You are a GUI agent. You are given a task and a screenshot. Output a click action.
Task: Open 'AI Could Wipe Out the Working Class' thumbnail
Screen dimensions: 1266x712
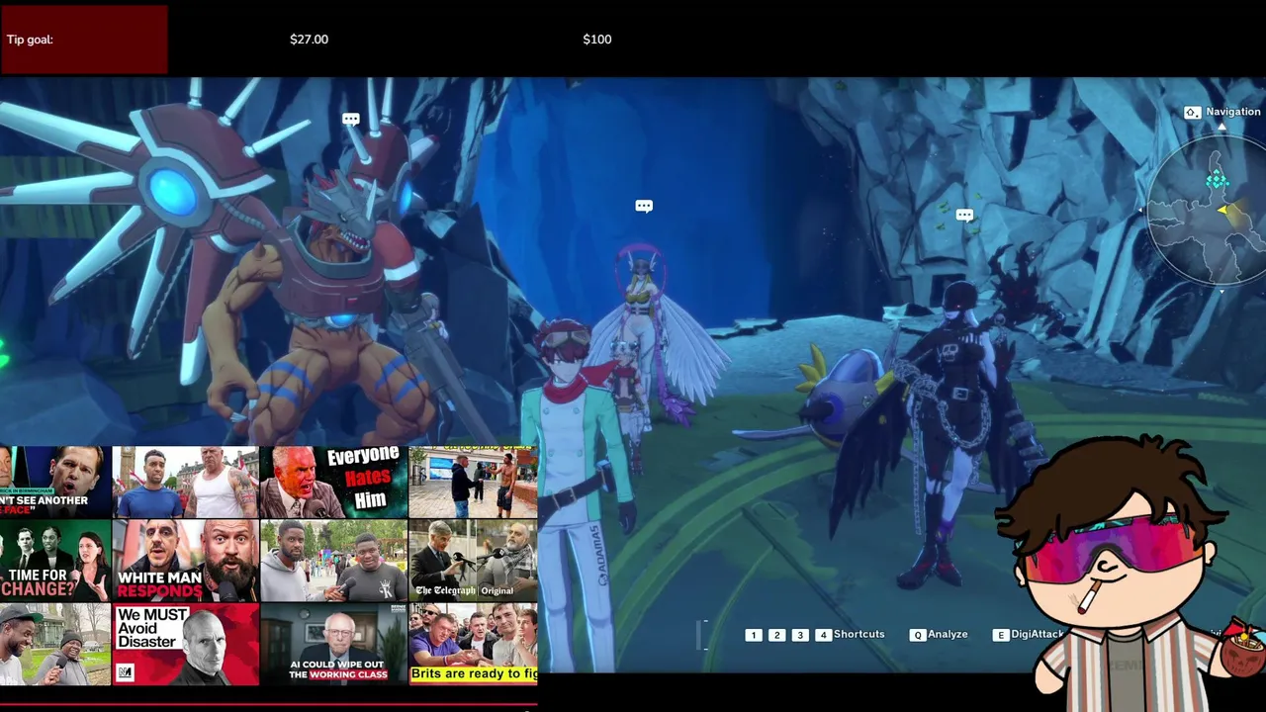pos(333,644)
